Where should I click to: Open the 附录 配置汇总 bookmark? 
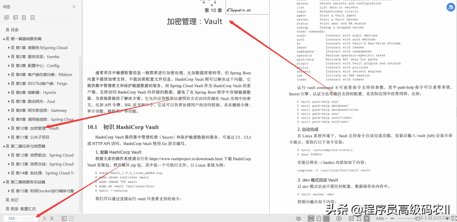pyautogui.click(x=23, y=209)
